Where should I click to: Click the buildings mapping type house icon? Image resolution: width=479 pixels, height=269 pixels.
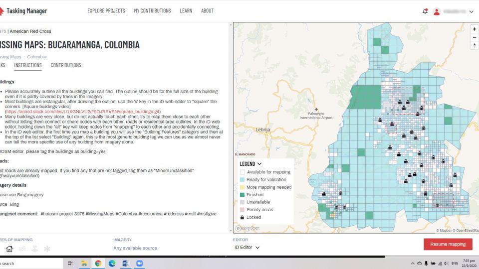click(9, 249)
